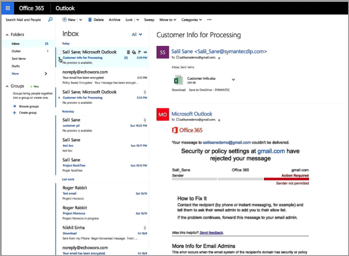Viewport: 349px width, 256px height.
Task: Collapse the Folders section
Action: [7, 35]
